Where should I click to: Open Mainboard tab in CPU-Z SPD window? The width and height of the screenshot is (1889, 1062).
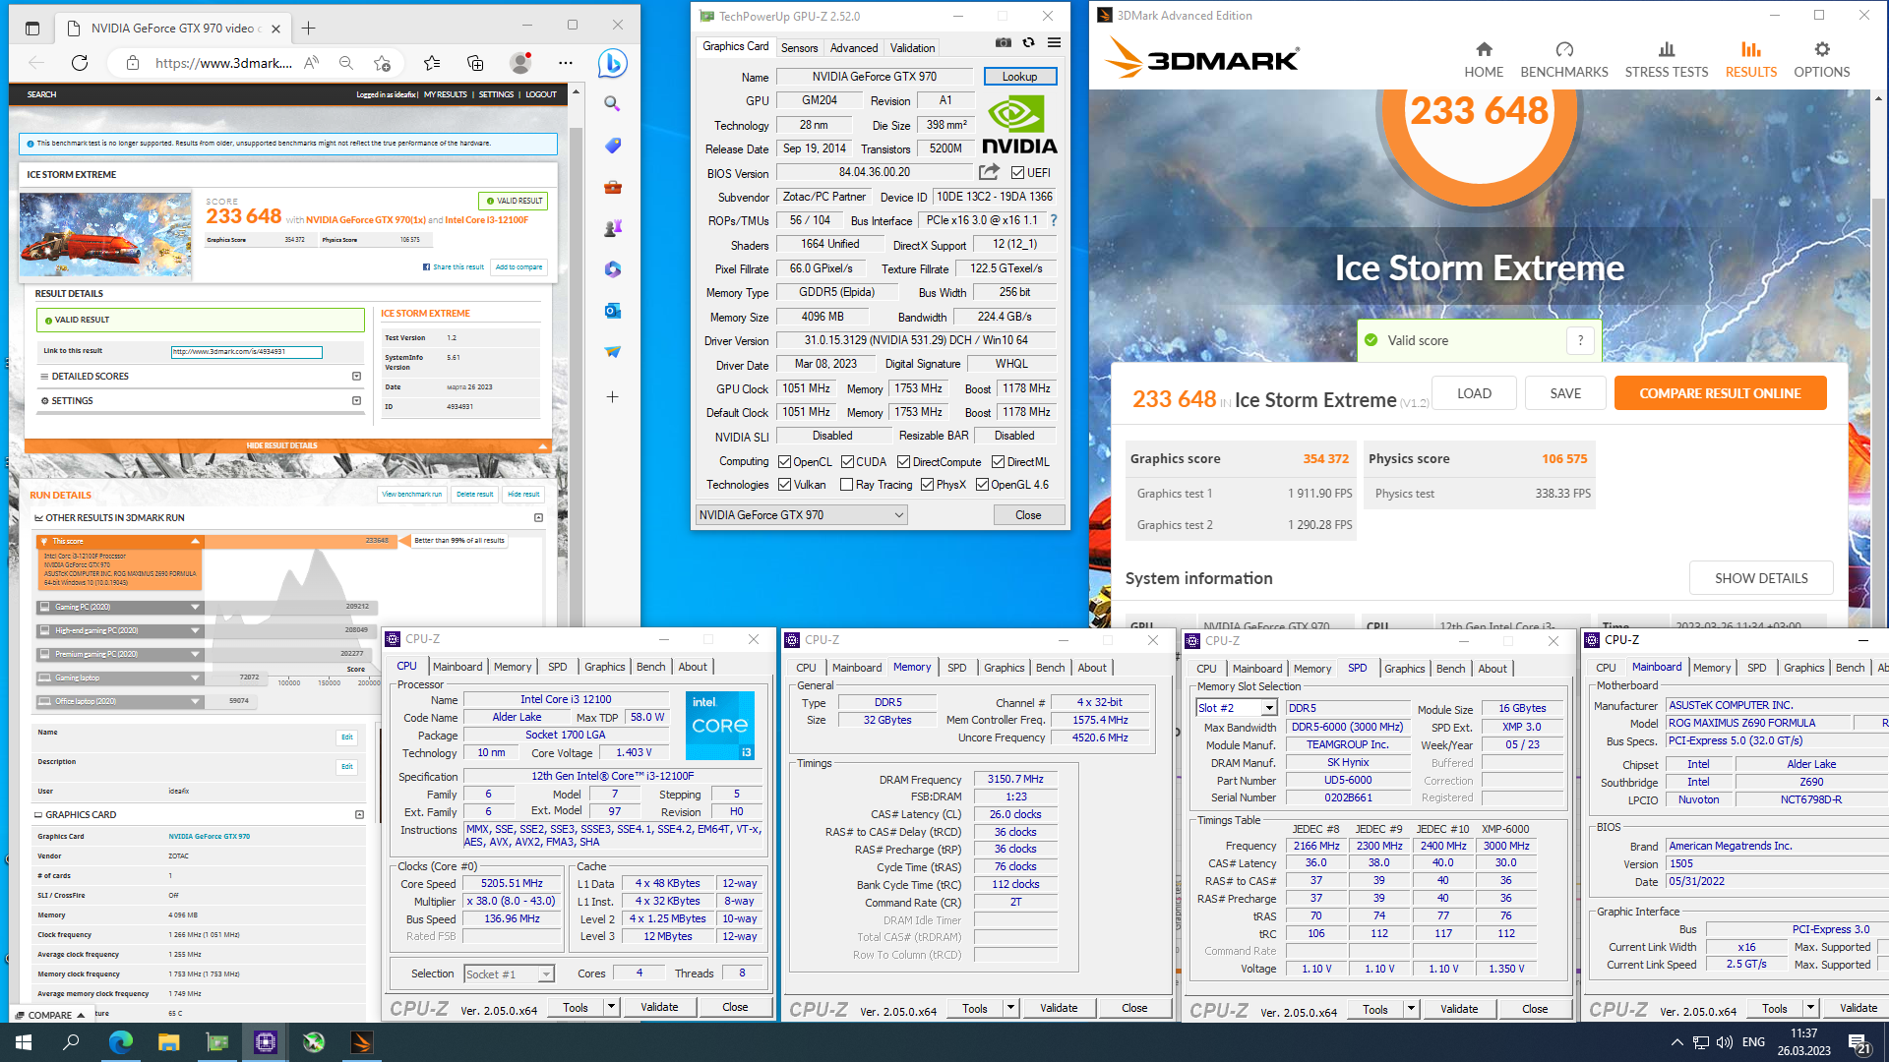(1256, 669)
